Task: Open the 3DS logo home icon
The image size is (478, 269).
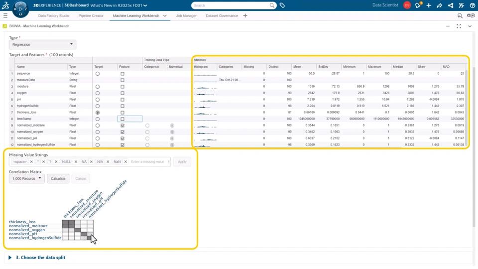Action: coord(5,5)
